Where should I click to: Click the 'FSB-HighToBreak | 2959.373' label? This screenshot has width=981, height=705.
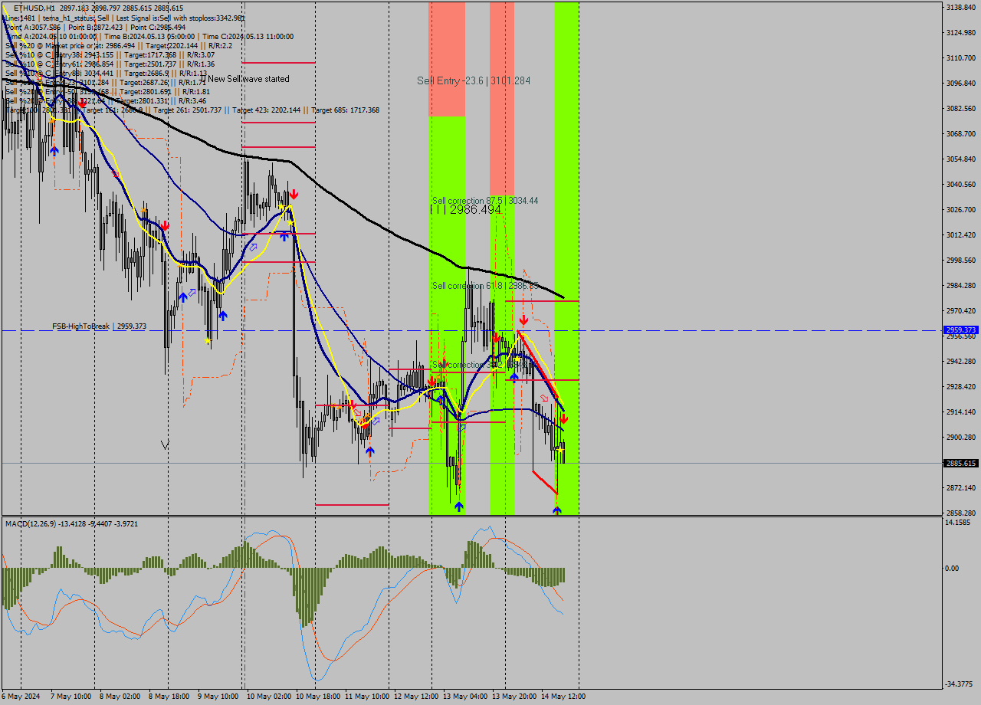(x=100, y=326)
